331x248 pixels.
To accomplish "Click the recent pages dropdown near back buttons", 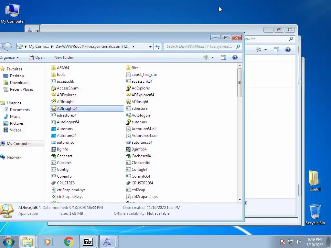I will click(x=14, y=46).
